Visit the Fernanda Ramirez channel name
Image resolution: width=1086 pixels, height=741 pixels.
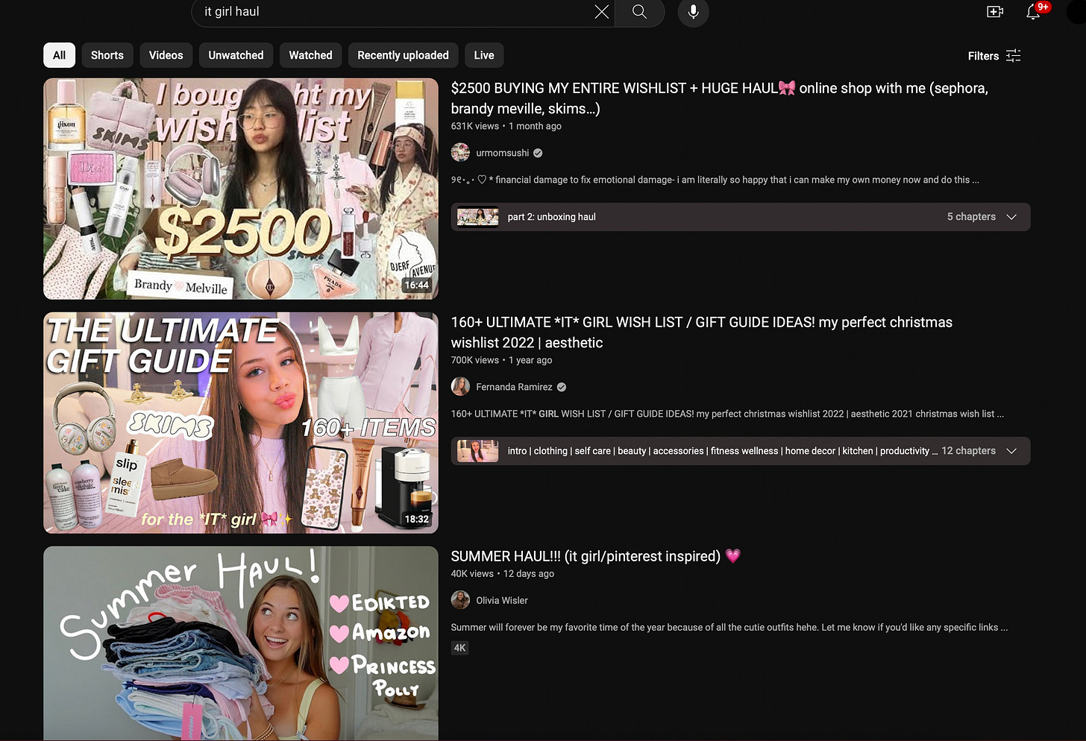(x=514, y=387)
